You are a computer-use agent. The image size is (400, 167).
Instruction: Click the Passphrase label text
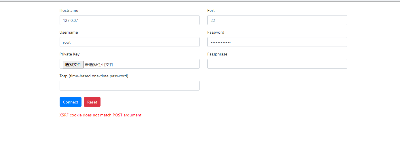[217, 54]
